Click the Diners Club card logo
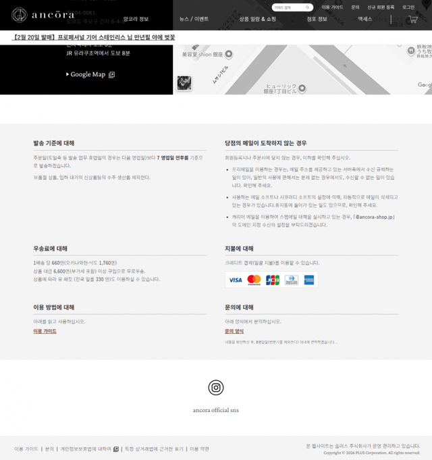 tap(291, 280)
